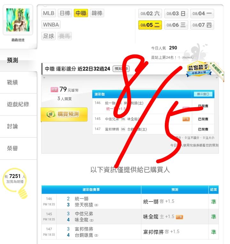Click the 主推 tag beside 味全龍 prediction
The image size is (230, 244).
tap(179, 217)
